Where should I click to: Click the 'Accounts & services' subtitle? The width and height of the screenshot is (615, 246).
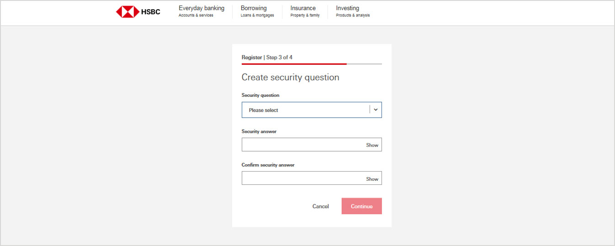[196, 16]
